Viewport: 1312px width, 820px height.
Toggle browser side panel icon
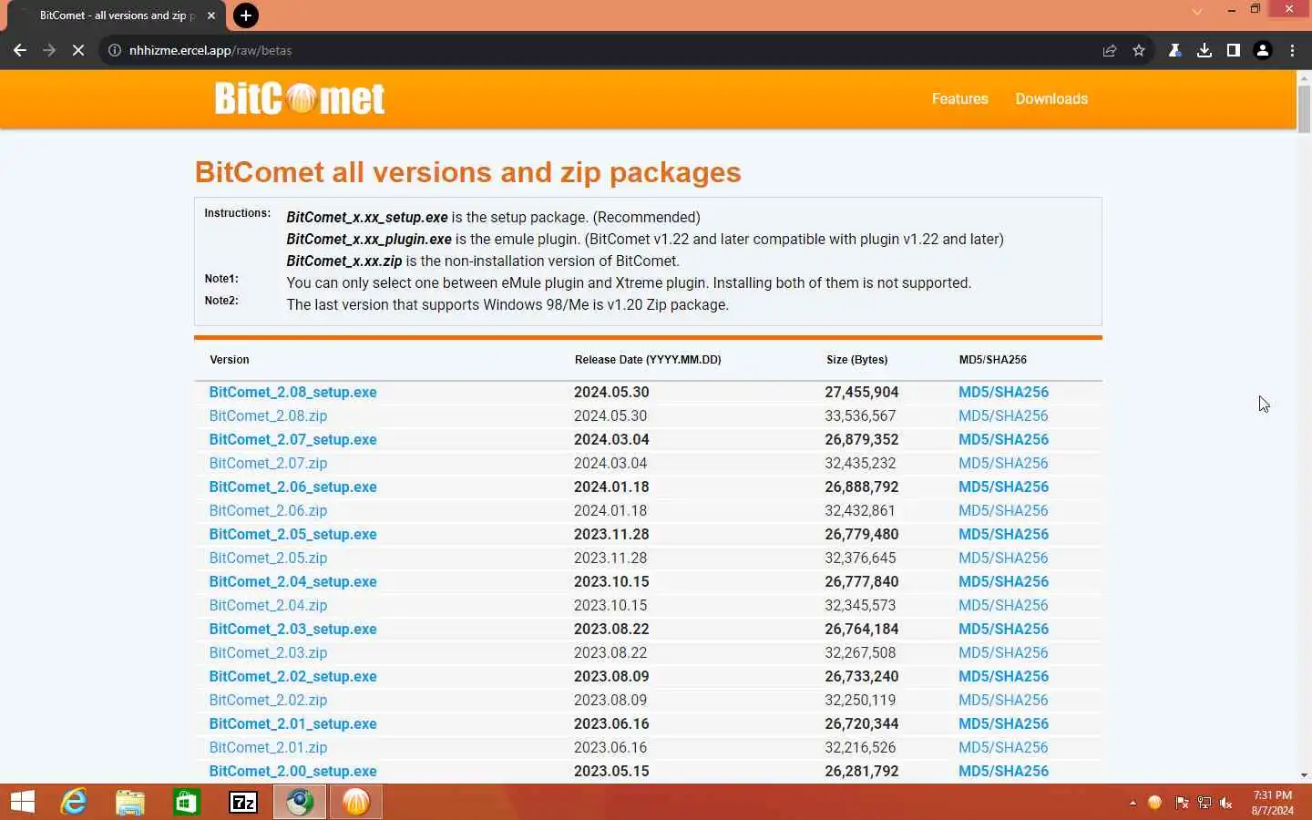pos(1234,50)
